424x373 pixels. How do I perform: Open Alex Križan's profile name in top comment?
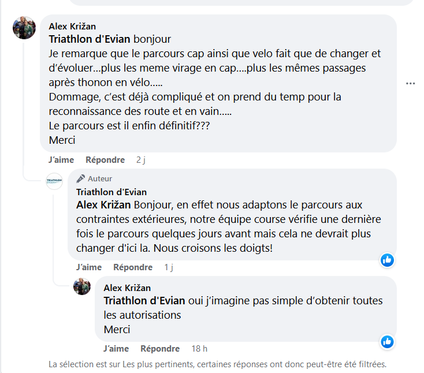72,27
